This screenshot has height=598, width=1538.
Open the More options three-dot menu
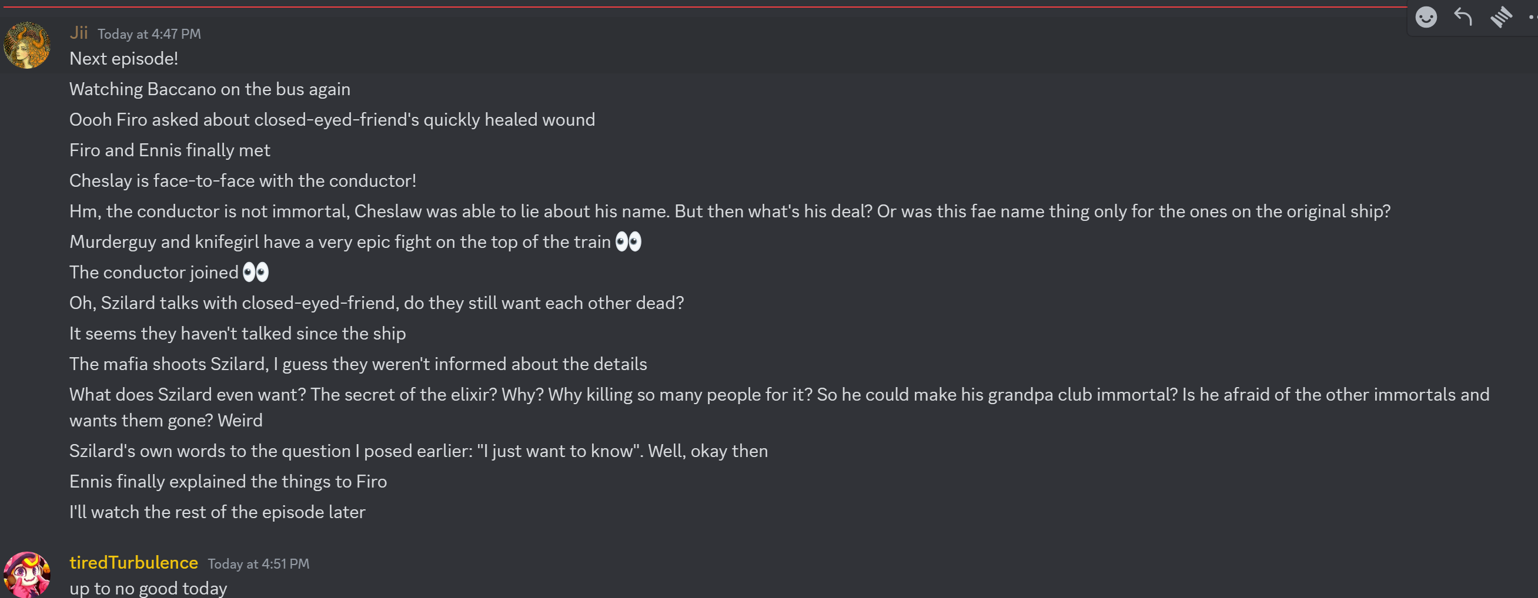tap(1532, 17)
